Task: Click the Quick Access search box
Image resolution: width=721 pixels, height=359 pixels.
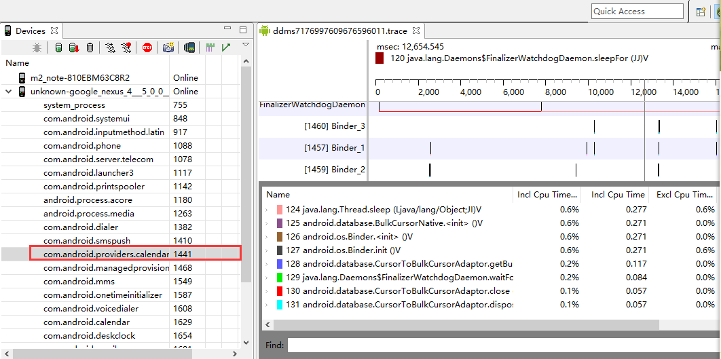Action: (x=637, y=11)
